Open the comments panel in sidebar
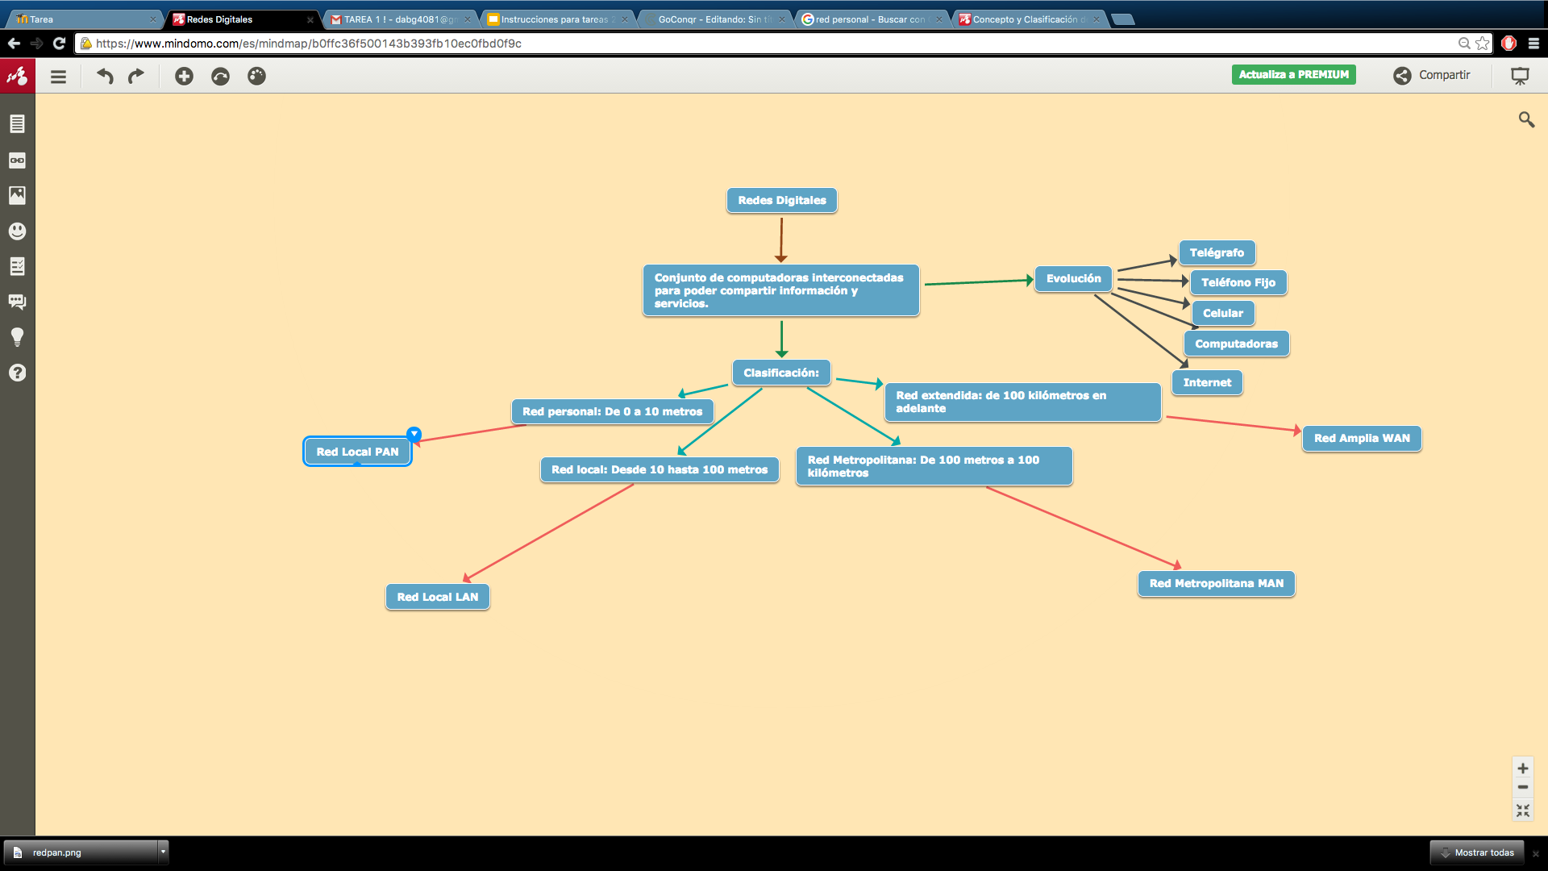This screenshot has height=871, width=1548. tap(17, 302)
